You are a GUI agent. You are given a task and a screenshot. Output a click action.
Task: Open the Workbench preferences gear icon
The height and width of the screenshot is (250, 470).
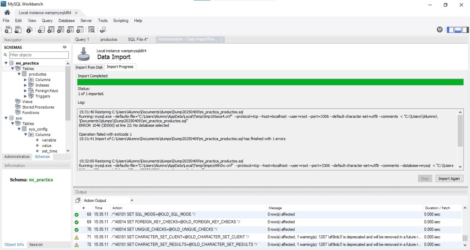coord(440,30)
